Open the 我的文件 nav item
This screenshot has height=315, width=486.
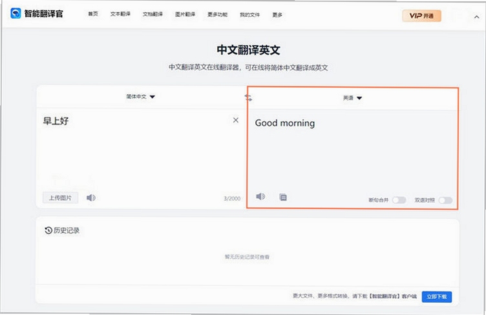click(249, 15)
